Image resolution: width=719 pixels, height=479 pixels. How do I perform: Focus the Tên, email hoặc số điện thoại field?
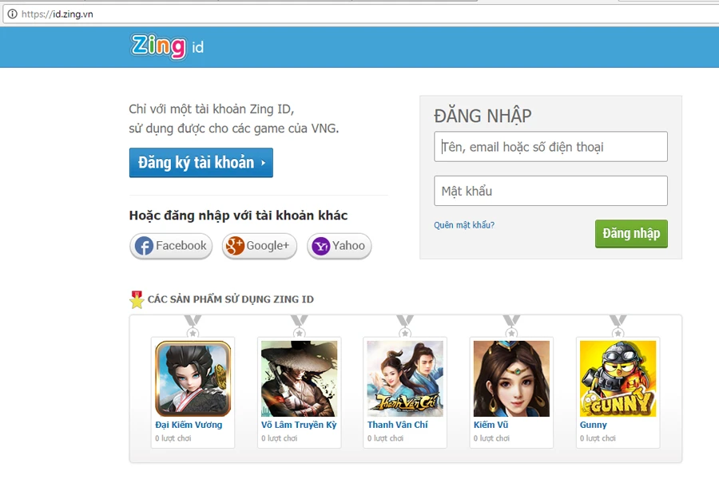point(550,147)
